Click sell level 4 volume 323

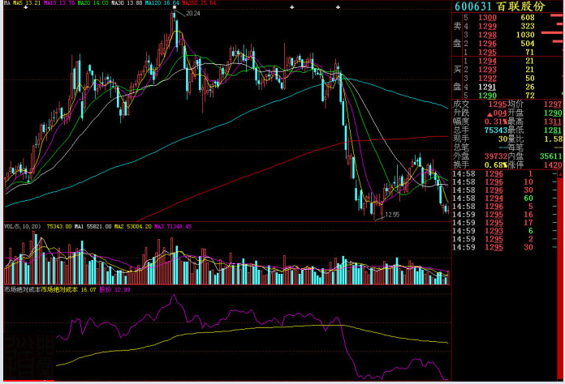528,26
